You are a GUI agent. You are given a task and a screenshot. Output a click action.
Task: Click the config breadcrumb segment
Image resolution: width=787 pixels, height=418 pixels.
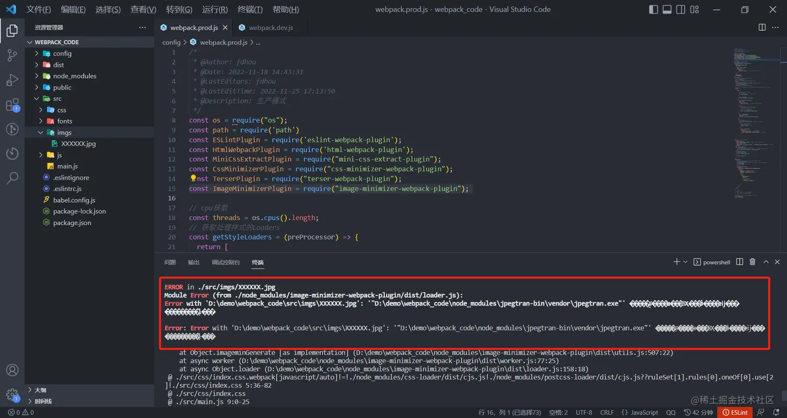[x=171, y=42]
